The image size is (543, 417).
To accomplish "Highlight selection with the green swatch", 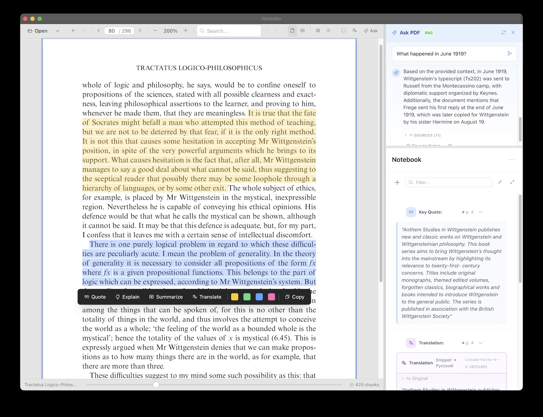I will 247,297.
